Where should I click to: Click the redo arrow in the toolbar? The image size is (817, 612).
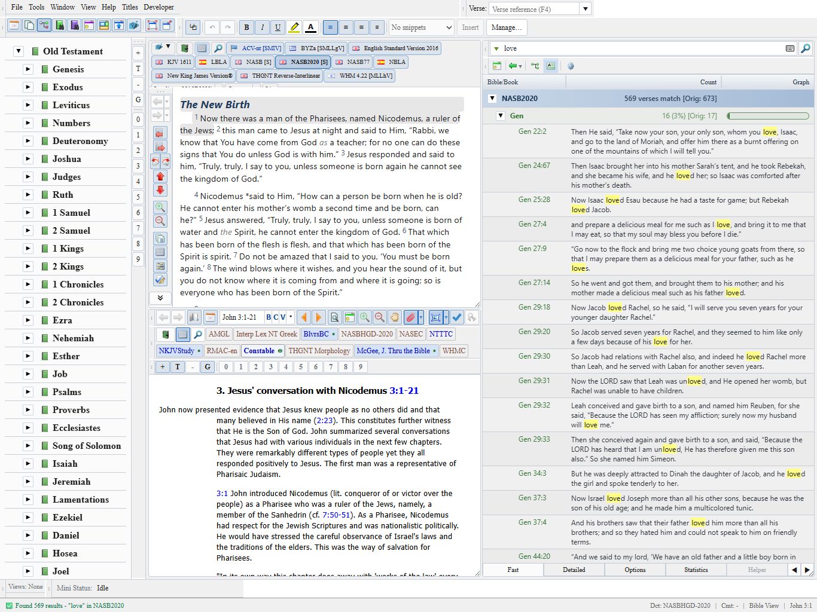pos(227,27)
